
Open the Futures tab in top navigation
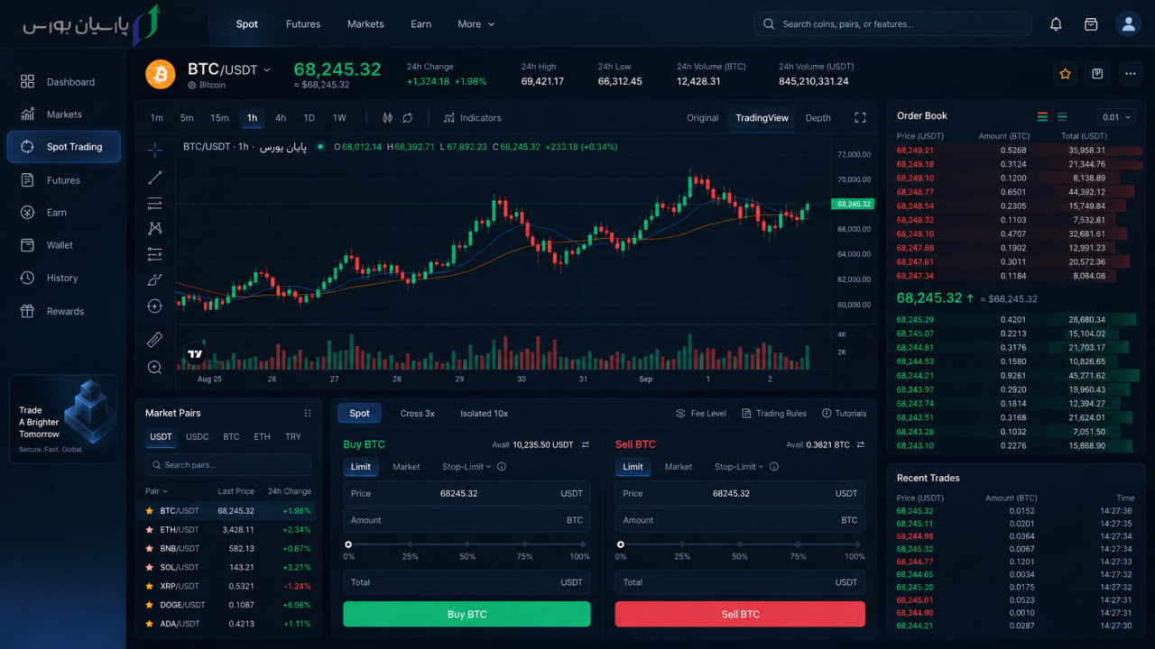tap(303, 24)
